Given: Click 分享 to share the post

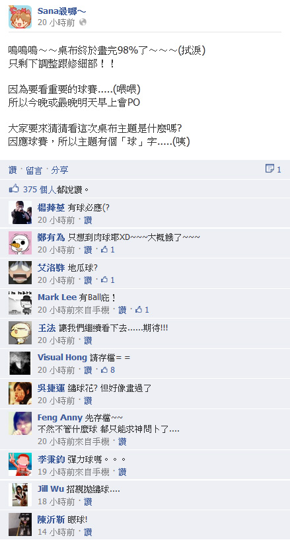Looking at the screenshot, I should coord(59,170).
